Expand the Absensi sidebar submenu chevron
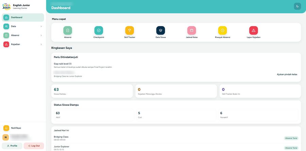Viewport: 306px width, 151px height. point(41,35)
